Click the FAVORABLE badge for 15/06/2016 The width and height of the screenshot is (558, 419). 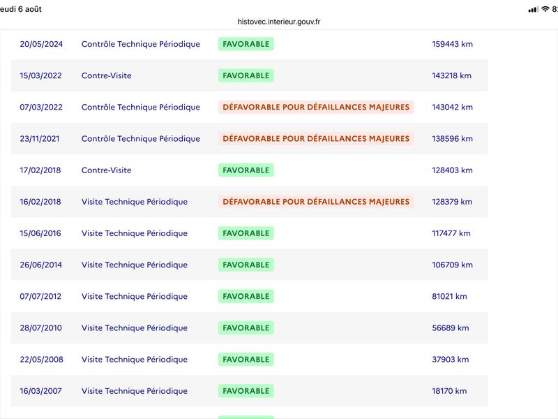pyautogui.click(x=246, y=233)
